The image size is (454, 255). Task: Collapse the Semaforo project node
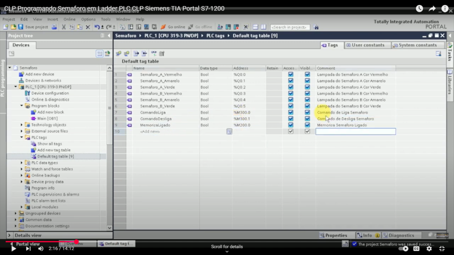10,68
